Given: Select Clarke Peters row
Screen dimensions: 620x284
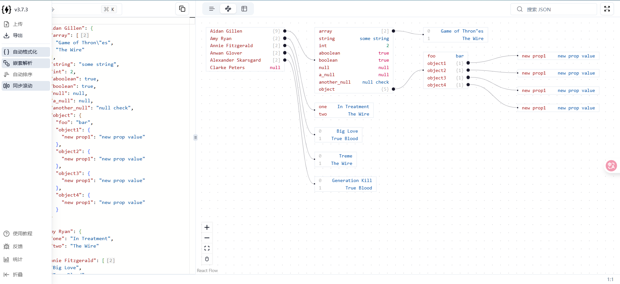Looking at the screenshot, I should click(x=245, y=67).
